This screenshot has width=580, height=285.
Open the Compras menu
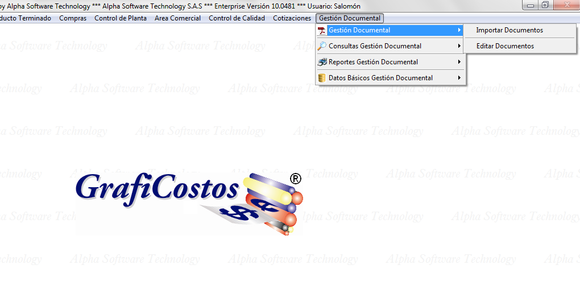click(x=73, y=18)
